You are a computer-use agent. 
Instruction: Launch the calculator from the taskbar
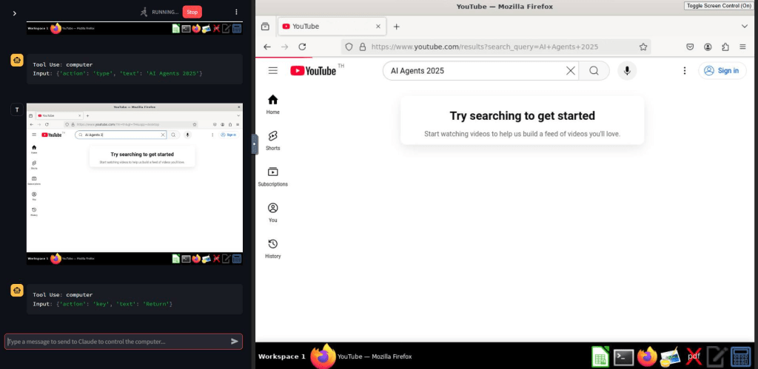coord(740,356)
